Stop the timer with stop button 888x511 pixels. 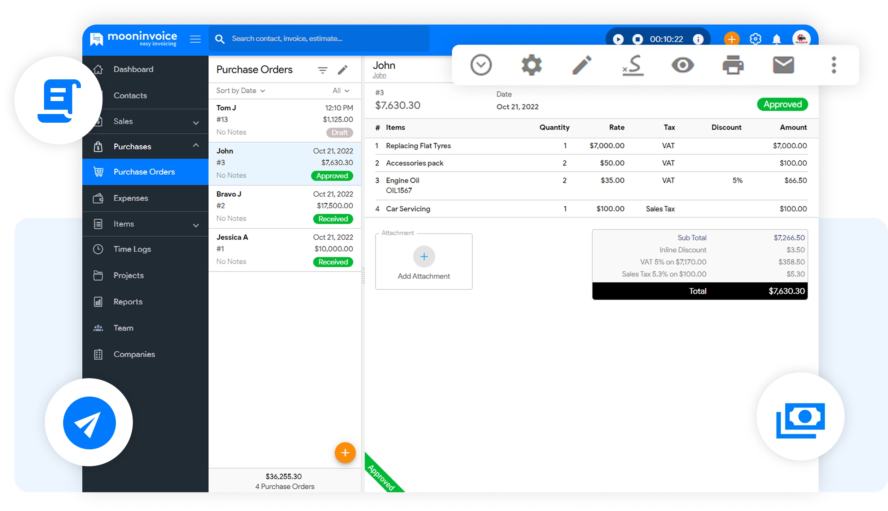coord(637,39)
